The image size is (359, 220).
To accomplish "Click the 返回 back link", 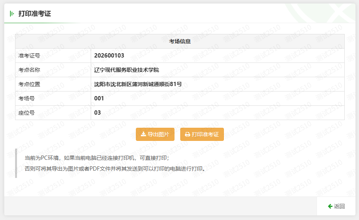I will pyautogui.click(x=336, y=206).
